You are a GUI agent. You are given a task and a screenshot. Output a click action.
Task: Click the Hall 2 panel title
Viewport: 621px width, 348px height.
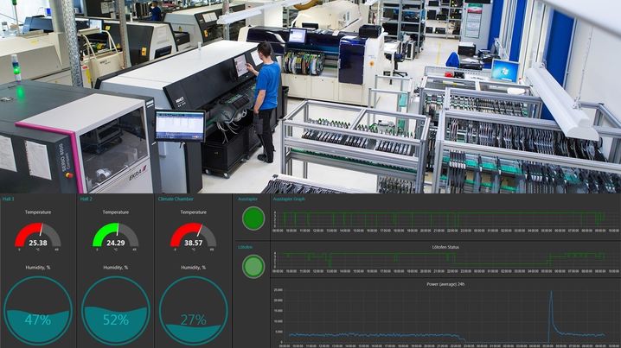(86, 199)
